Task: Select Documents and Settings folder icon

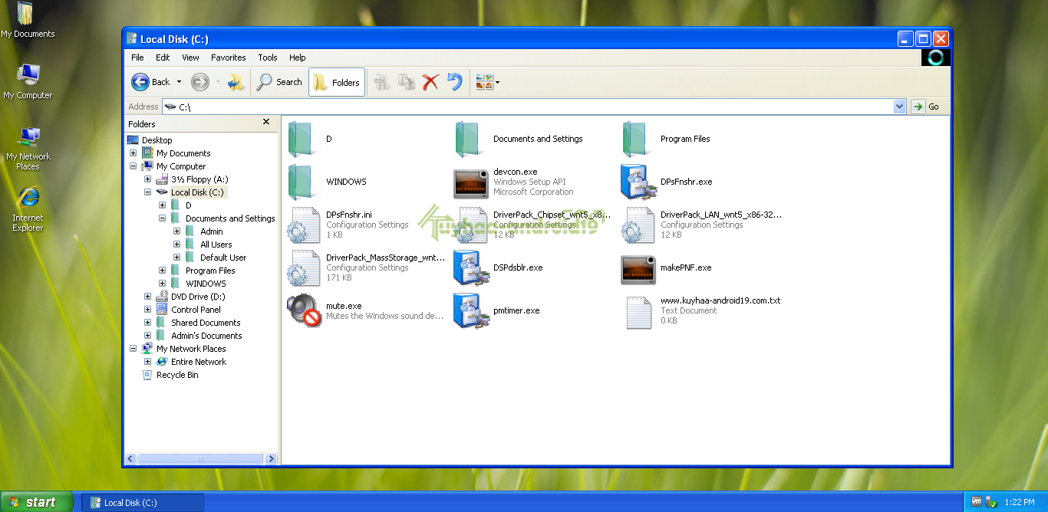Action: point(469,139)
